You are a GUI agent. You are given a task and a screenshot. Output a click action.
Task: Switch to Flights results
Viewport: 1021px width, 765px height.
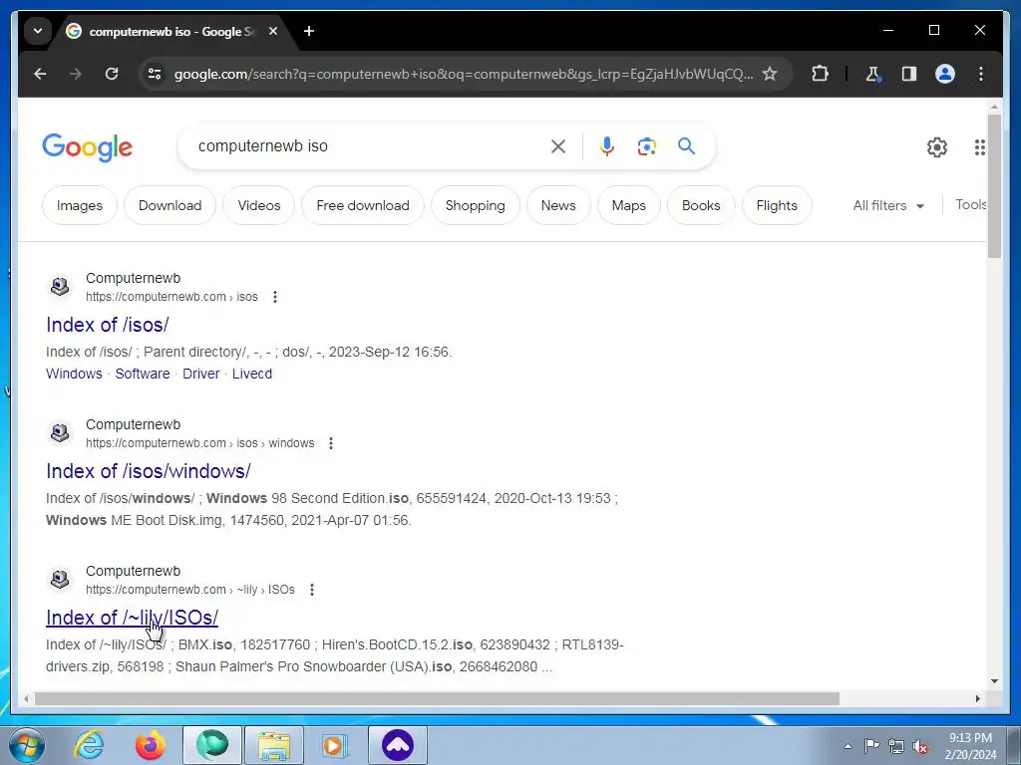(777, 205)
